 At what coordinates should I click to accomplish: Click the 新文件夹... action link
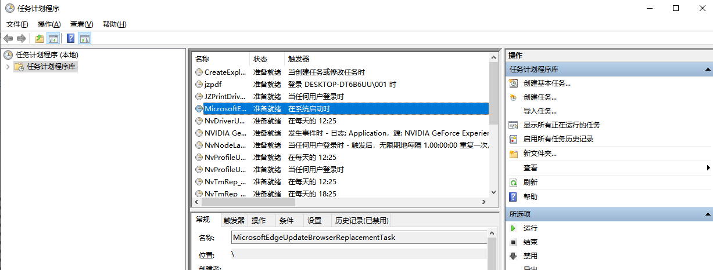(540, 154)
